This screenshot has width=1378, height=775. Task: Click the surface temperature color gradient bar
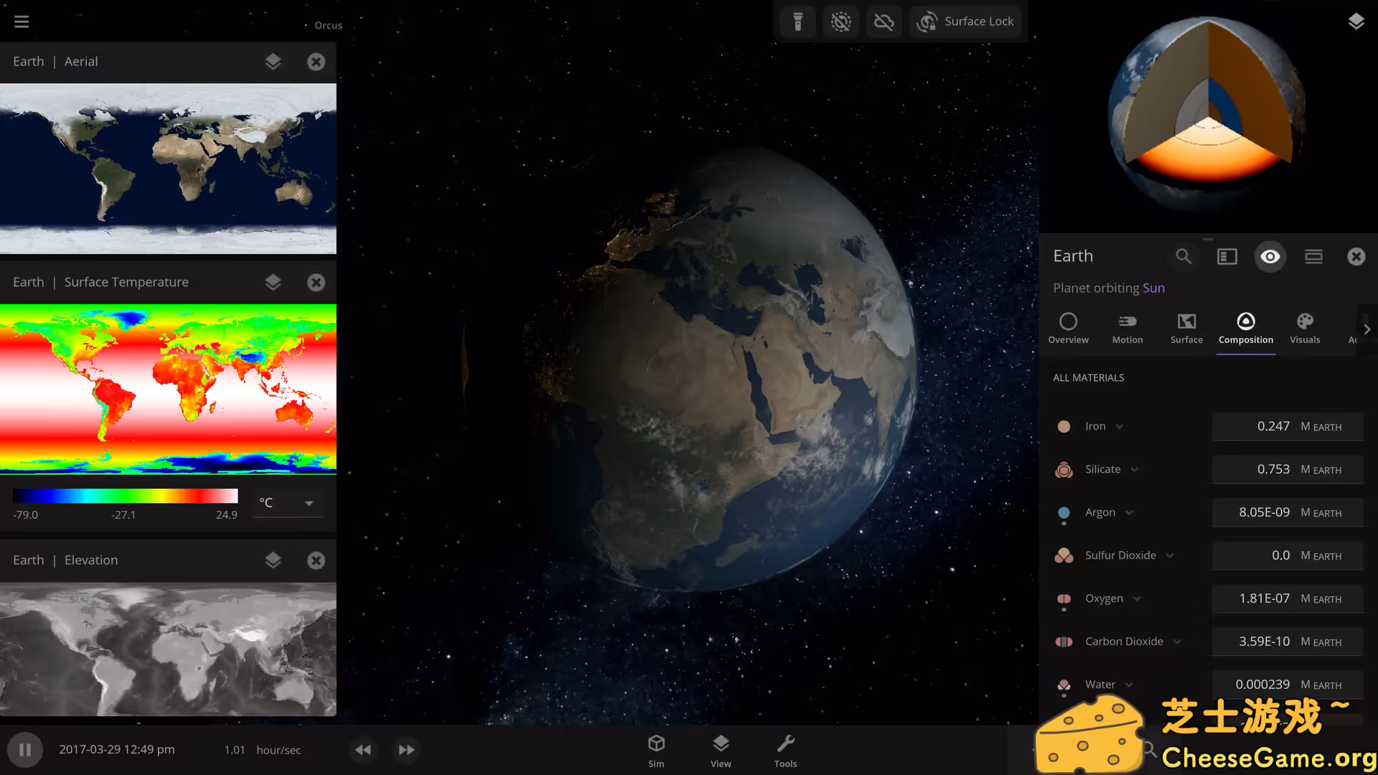(125, 496)
